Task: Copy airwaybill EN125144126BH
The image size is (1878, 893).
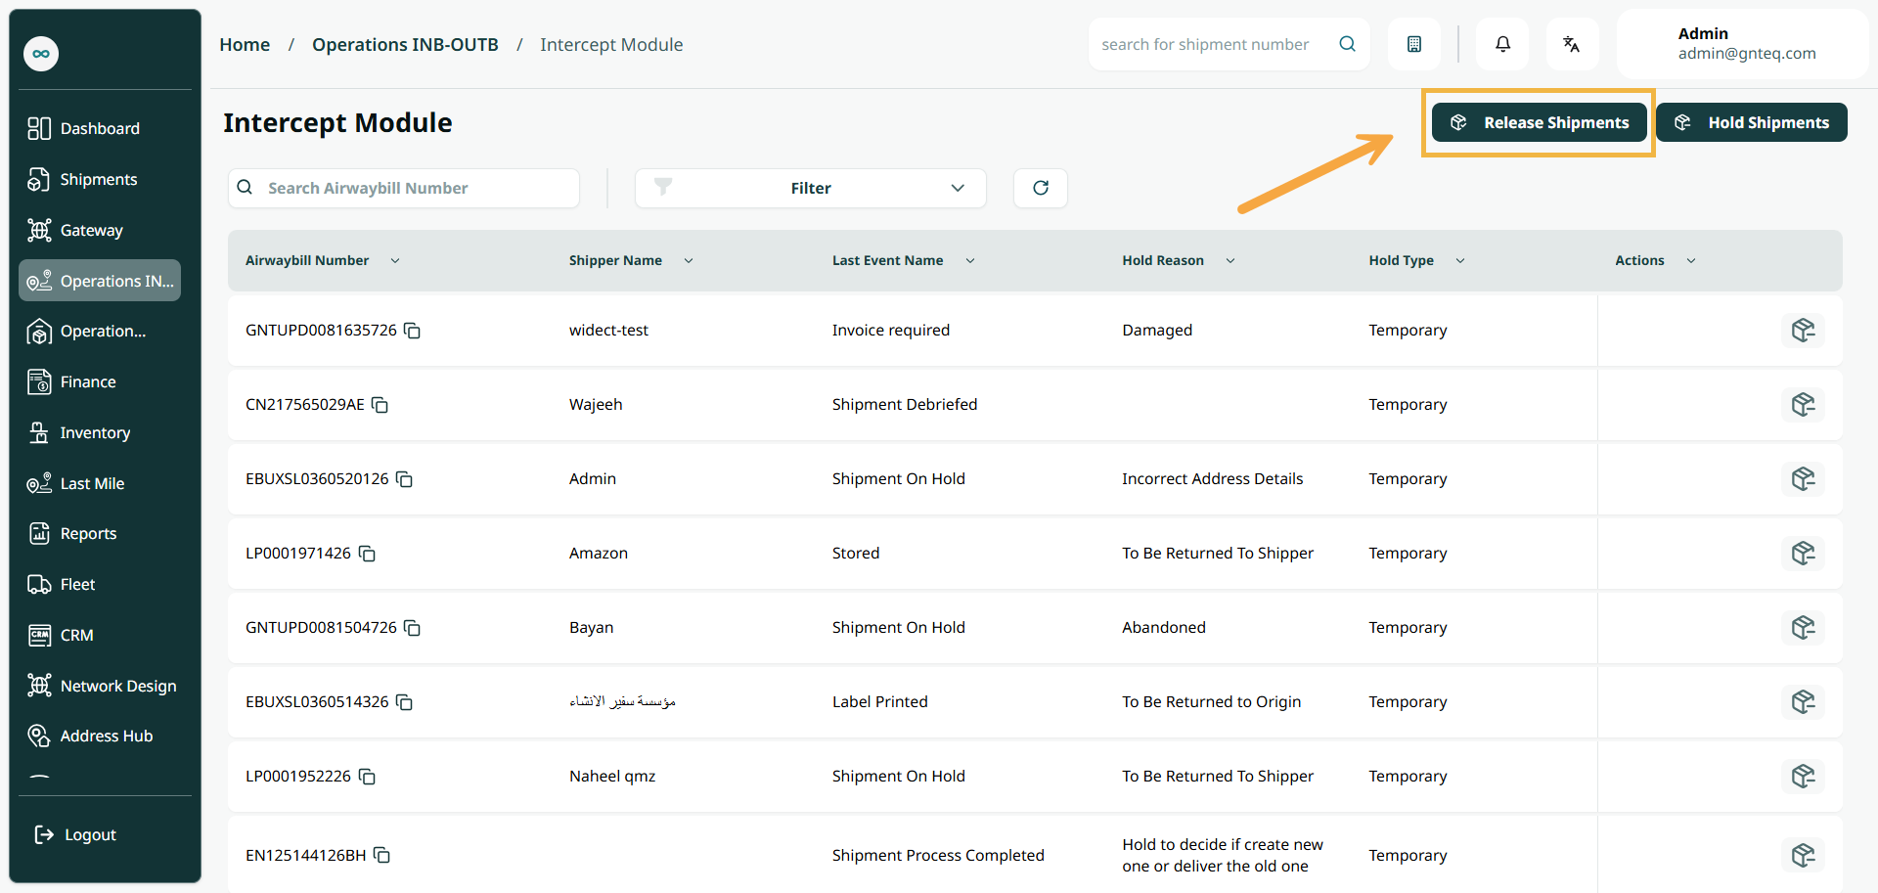Action: (x=382, y=856)
